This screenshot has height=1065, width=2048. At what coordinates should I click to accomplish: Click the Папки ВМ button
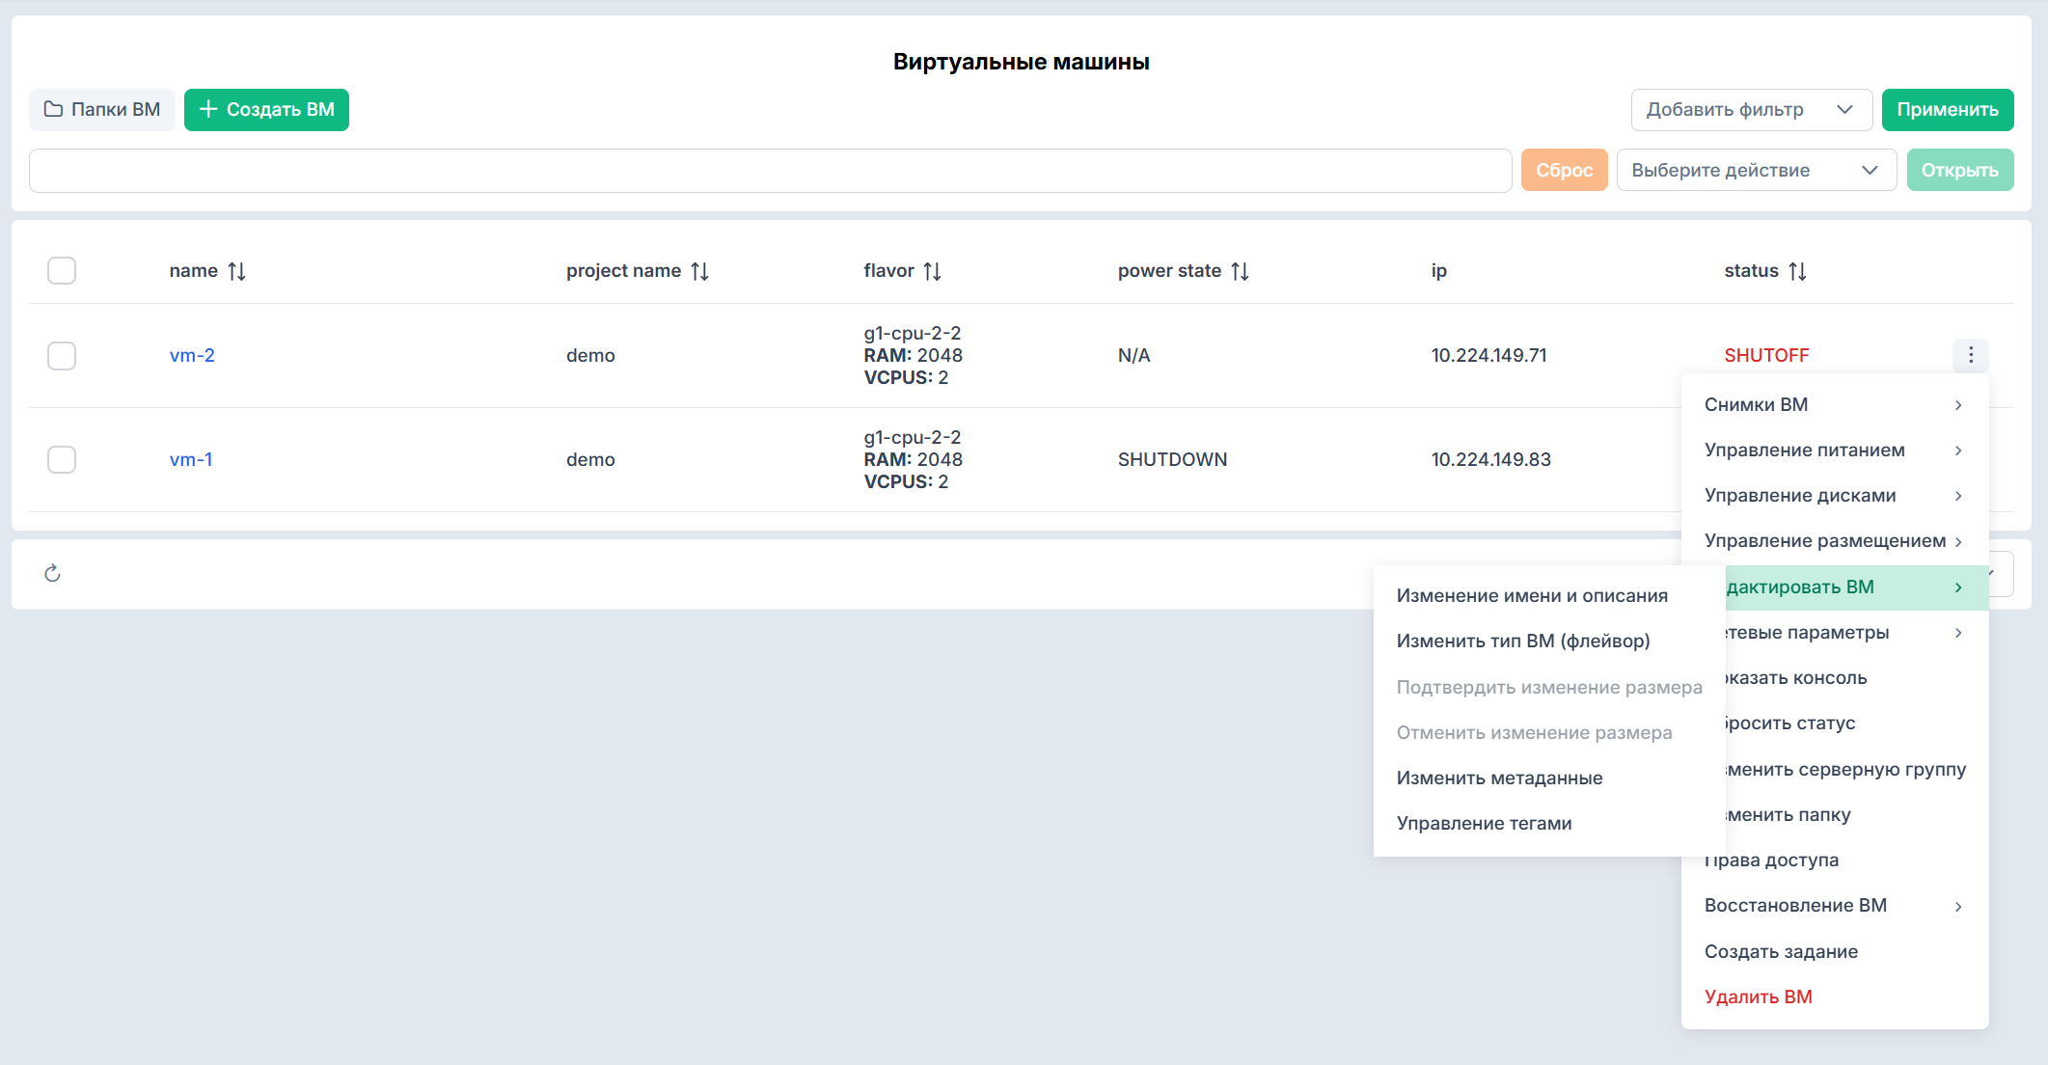click(x=101, y=110)
